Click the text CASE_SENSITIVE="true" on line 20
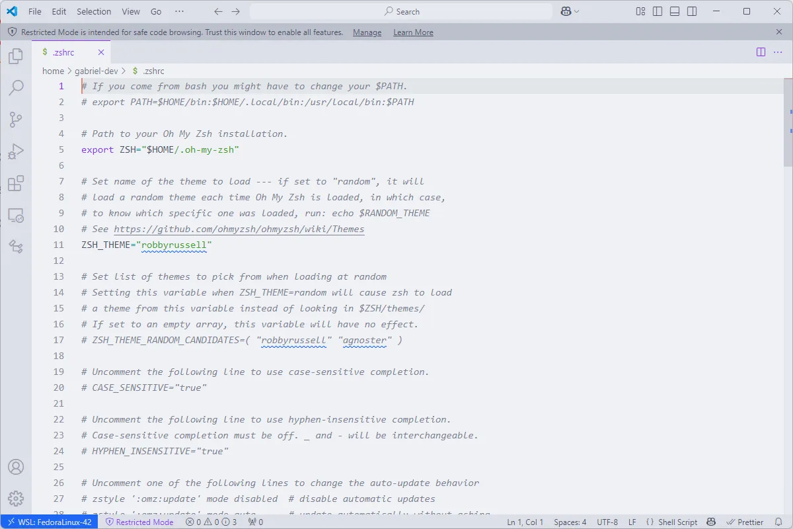 click(149, 387)
